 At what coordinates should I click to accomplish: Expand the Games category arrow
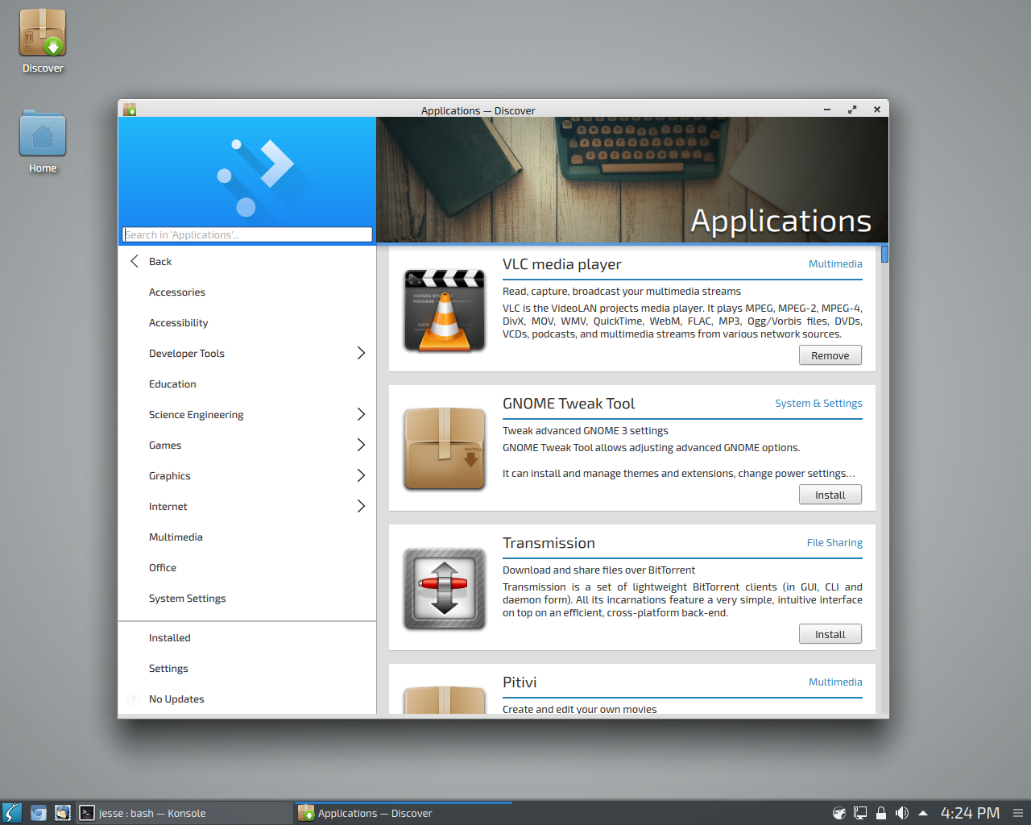tap(361, 445)
